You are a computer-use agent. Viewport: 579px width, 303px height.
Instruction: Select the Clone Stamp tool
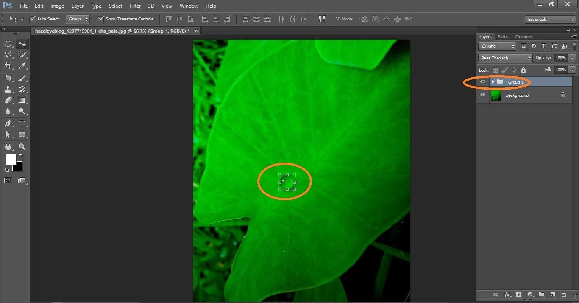click(8, 89)
